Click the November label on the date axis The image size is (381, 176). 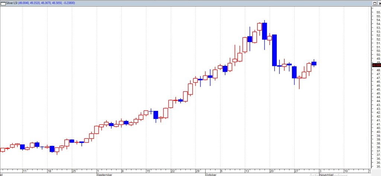pos(326,174)
